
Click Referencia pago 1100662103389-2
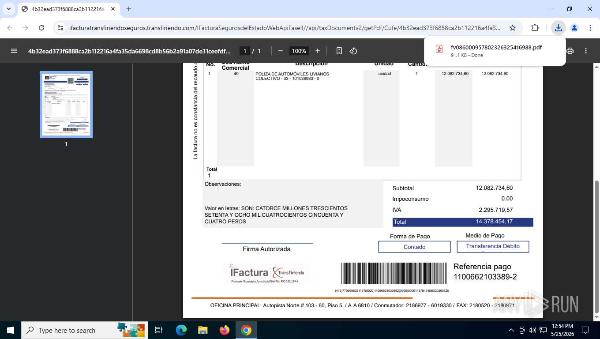click(x=485, y=272)
